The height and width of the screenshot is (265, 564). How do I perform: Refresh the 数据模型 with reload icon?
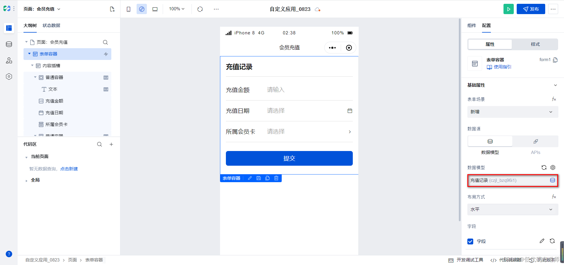point(544,167)
